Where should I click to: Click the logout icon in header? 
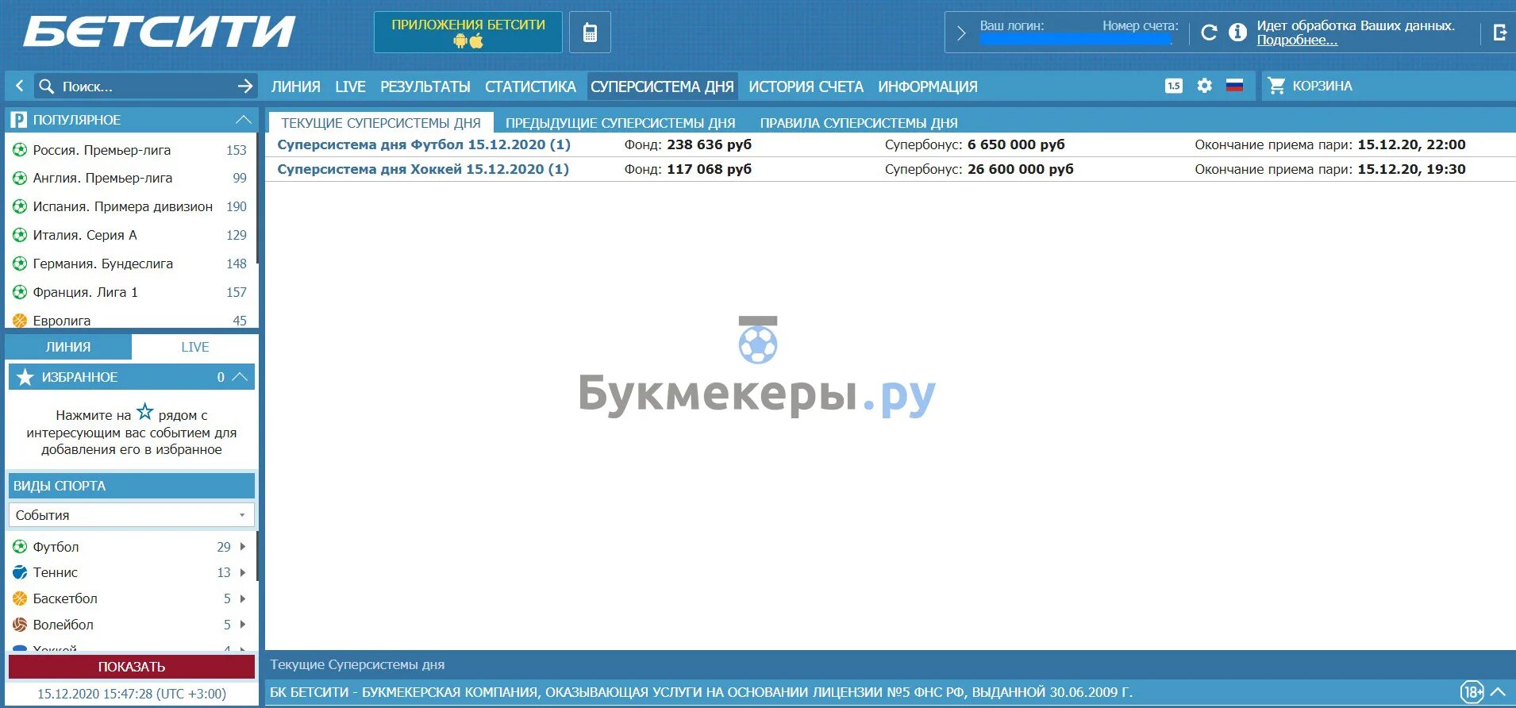[1499, 33]
